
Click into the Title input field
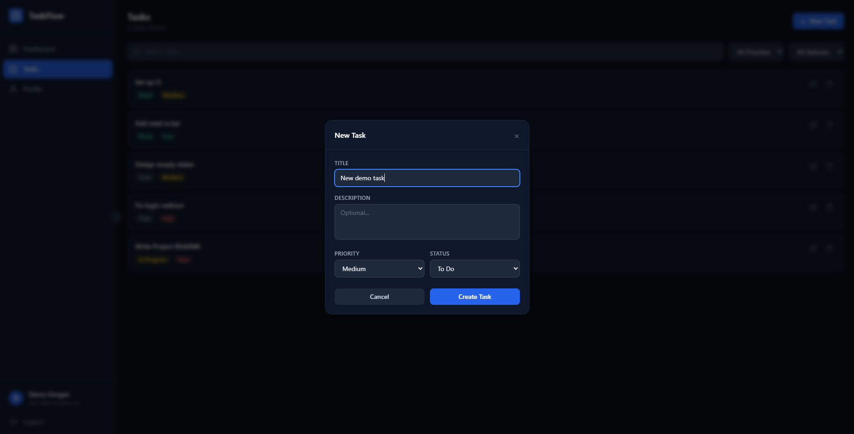tap(427, 178)
